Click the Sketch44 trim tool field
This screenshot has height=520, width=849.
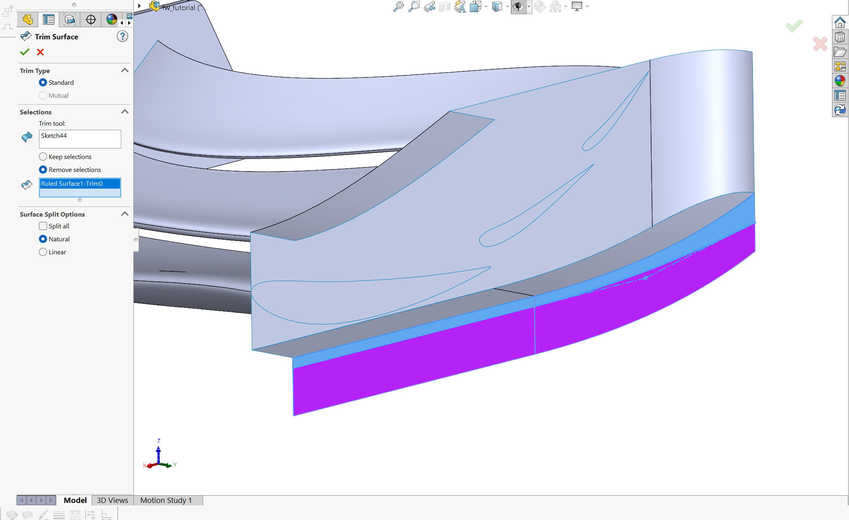point(80,139)
